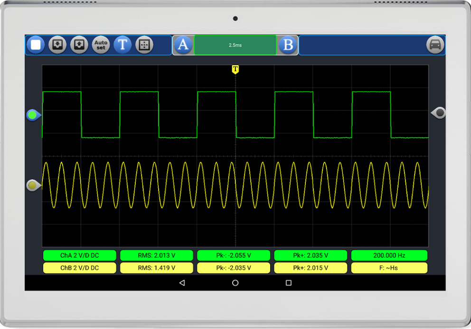This screenshot has width=471, height=329.
Task: Open ChA 2 V/D DC settings
Action: [79, 256]
